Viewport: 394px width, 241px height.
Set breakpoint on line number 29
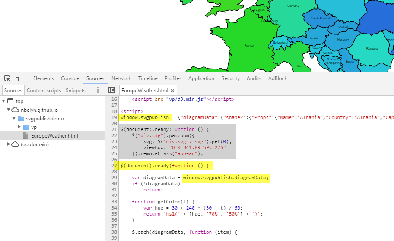pyautogui.click(x=114, y=178)
